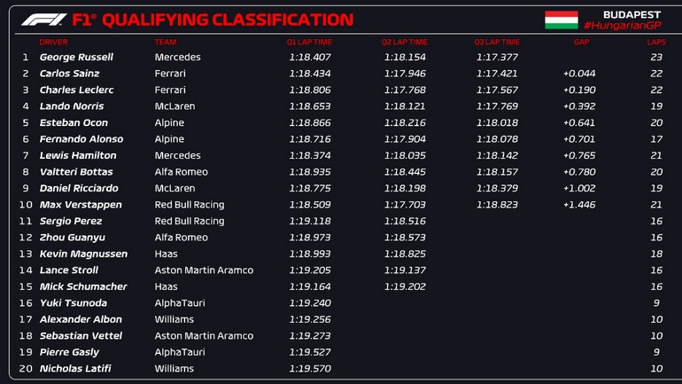The width and height of the screenshot is (682, 384).
Task: Click Max Verstappen's name
Action: [76, 205]
